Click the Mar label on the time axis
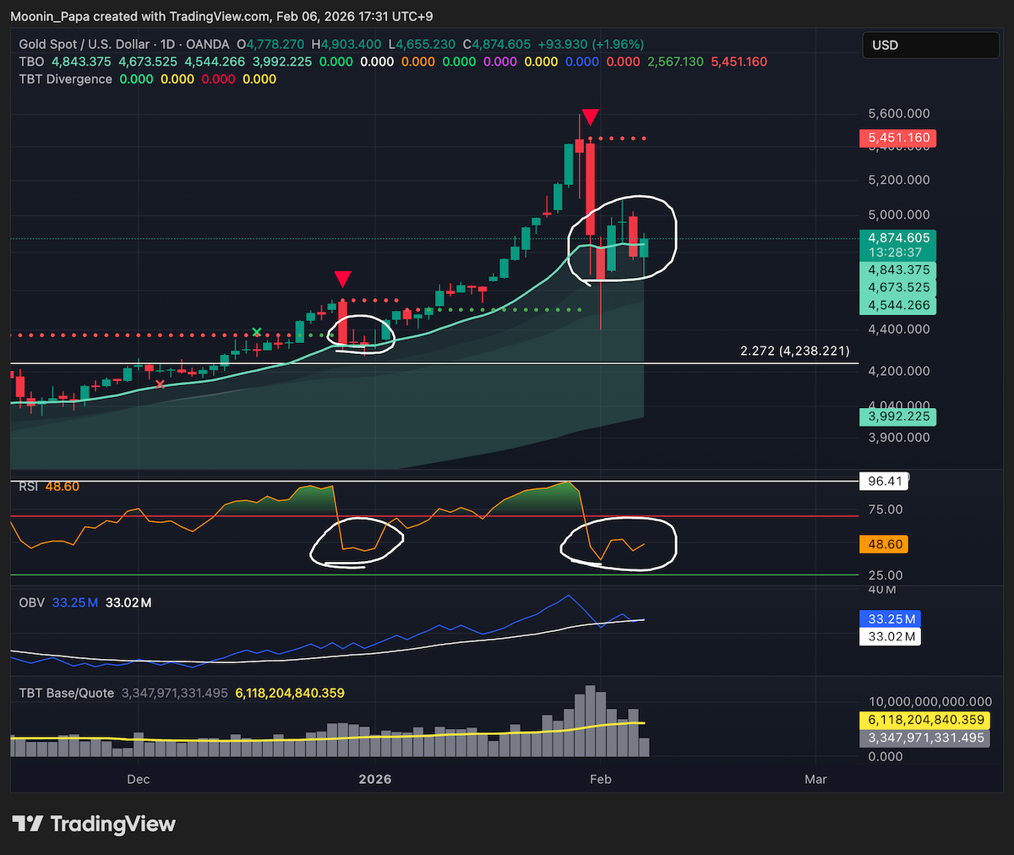Image resolution: width=1014 pixels, height=855 pixels. [815, 779]
